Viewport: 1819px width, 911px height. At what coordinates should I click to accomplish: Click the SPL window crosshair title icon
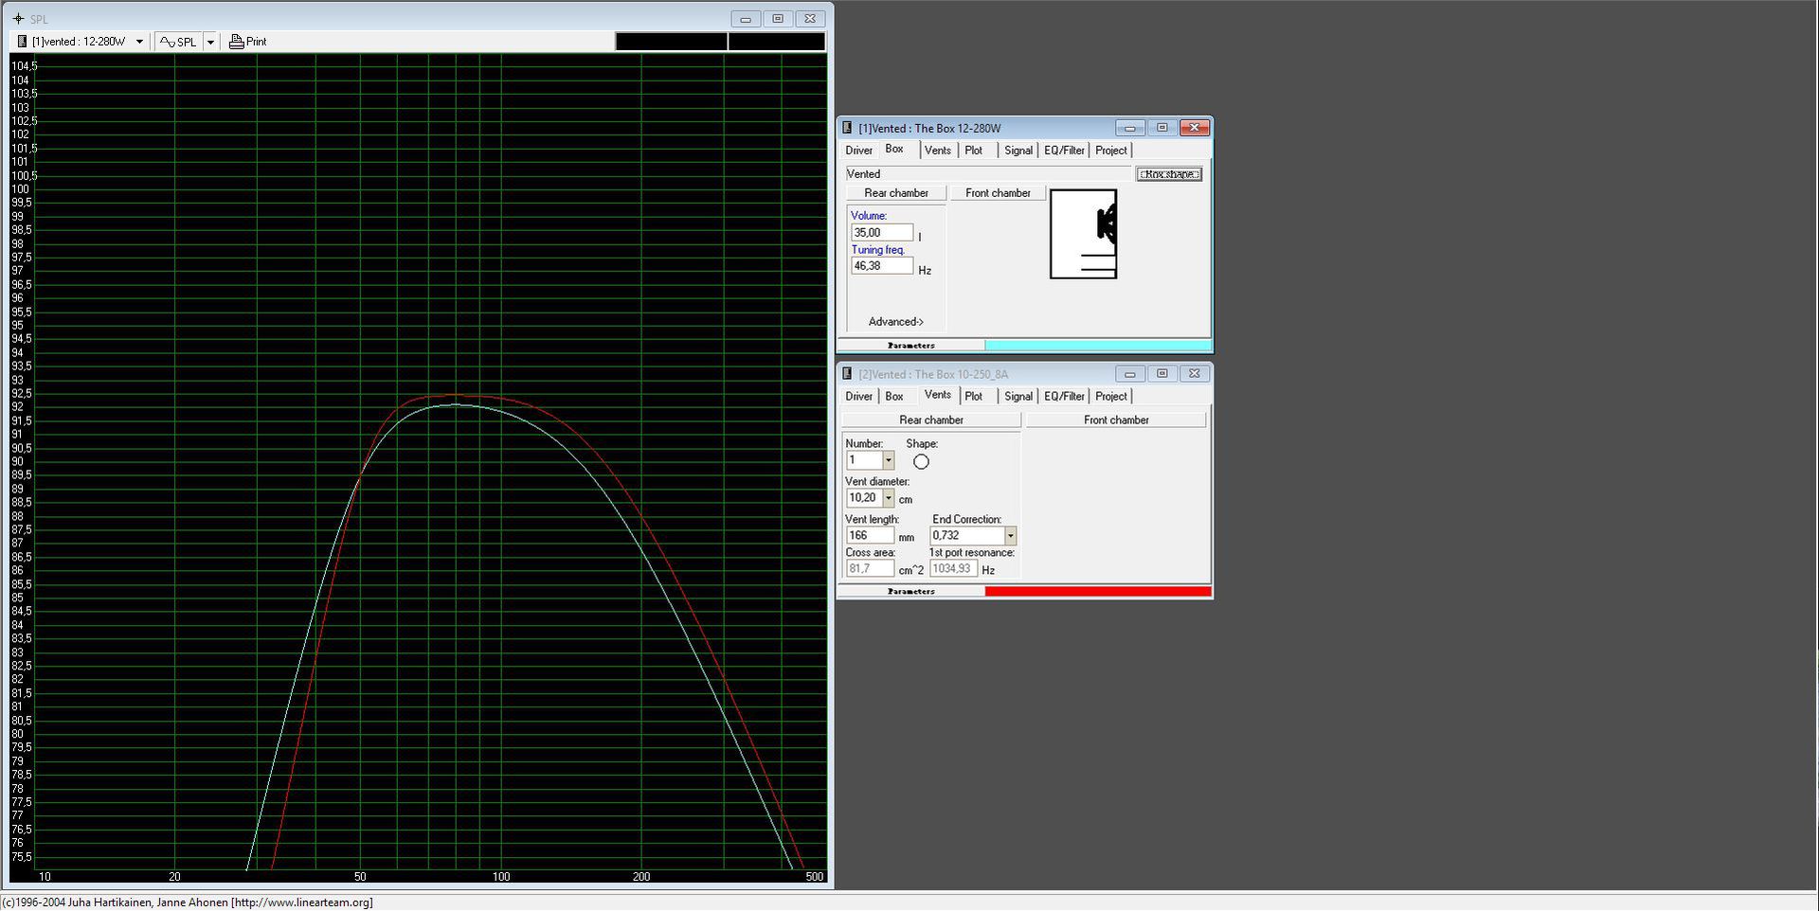click(x=18, y=19)
